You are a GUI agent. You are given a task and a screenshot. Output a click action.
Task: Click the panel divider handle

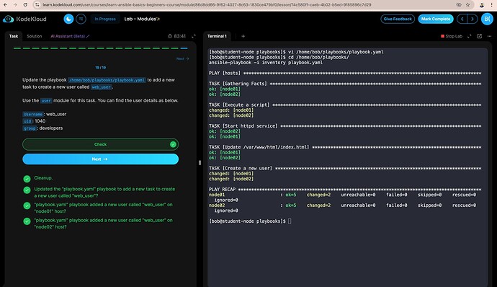pyautogui.click(x=200, y=162)
